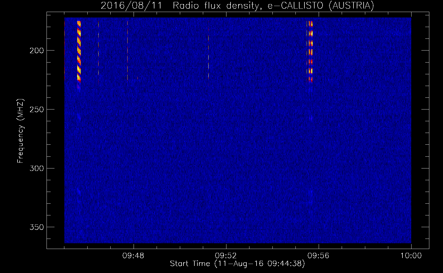Image resolution: width=443 pixels, height=273 pixels.
Task: Click the 09:52 time tick label
Action: point(226,256)
